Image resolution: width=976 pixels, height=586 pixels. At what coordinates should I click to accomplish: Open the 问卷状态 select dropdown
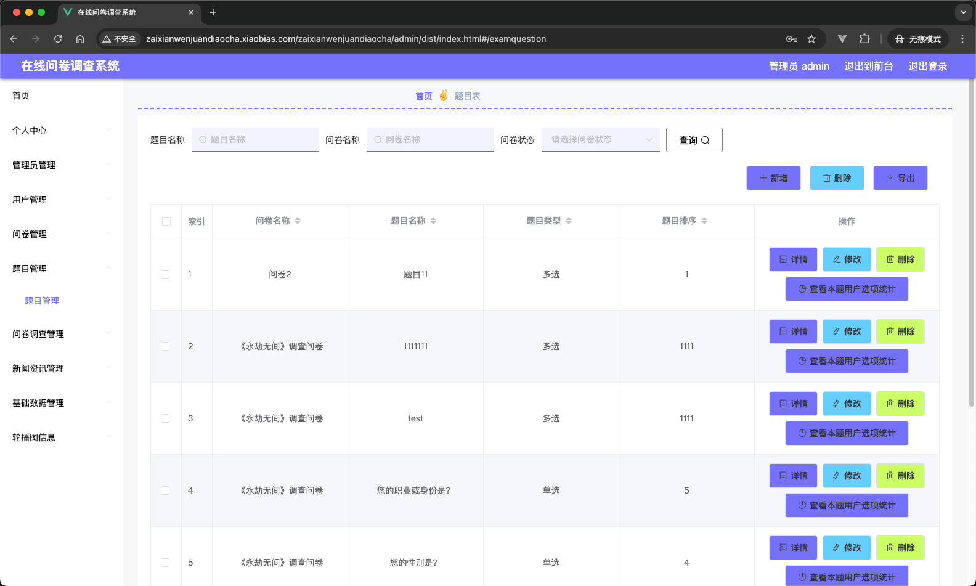(x=601, y=140)
